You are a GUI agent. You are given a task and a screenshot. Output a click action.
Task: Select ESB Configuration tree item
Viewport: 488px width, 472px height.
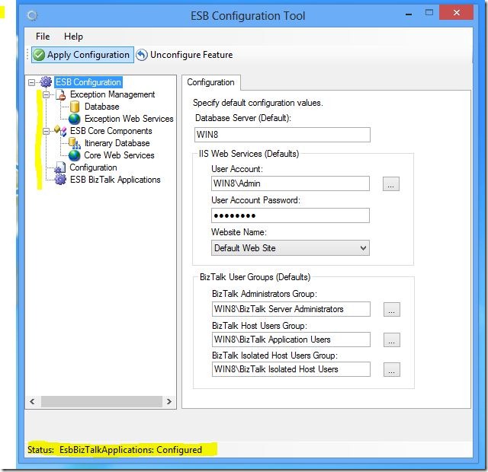tap(88, 82)
